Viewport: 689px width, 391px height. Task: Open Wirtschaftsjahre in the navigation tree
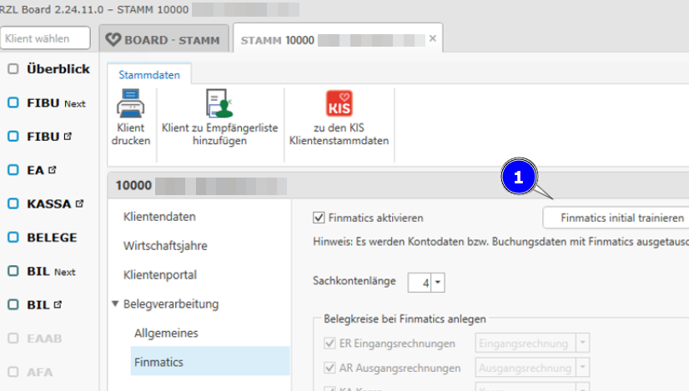tap(165, 246)
